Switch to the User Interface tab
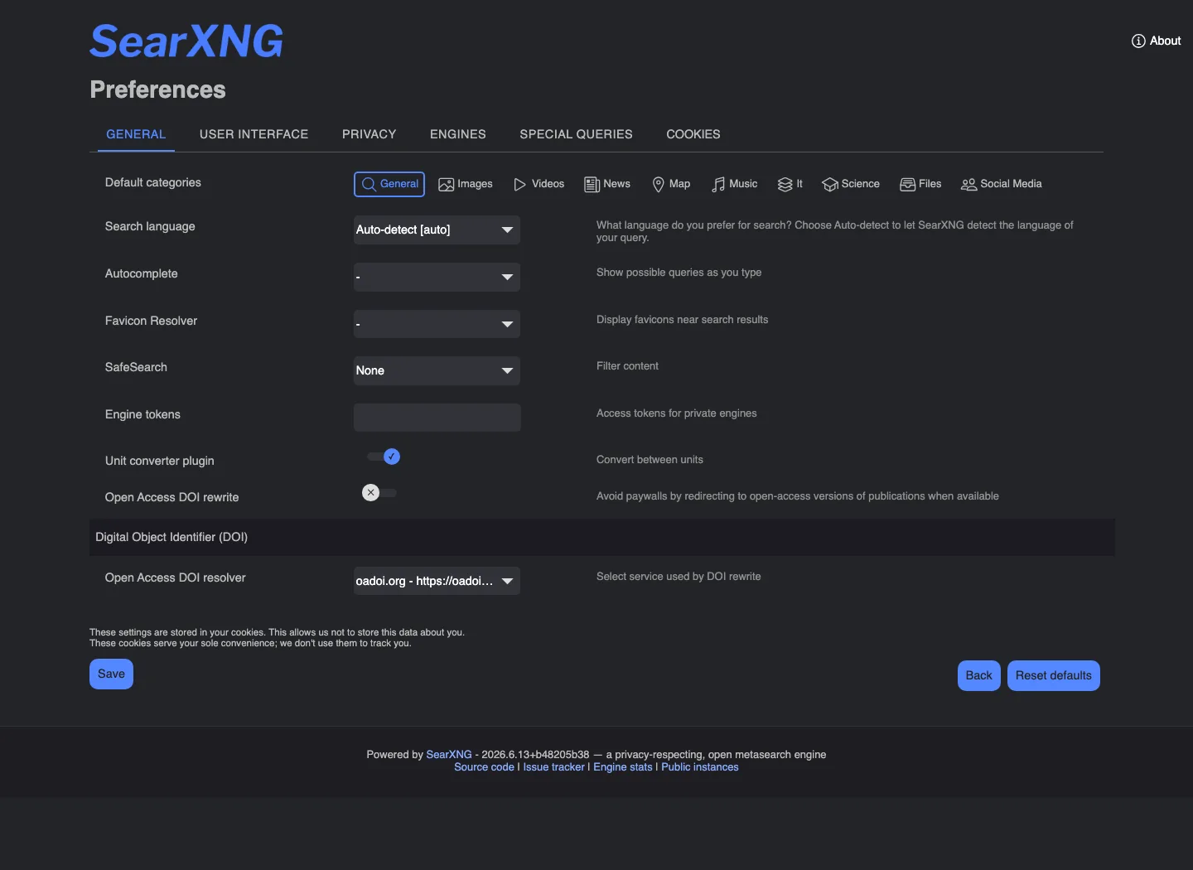The width and height of the screenshot is (1193, 870). click(254, 134)
